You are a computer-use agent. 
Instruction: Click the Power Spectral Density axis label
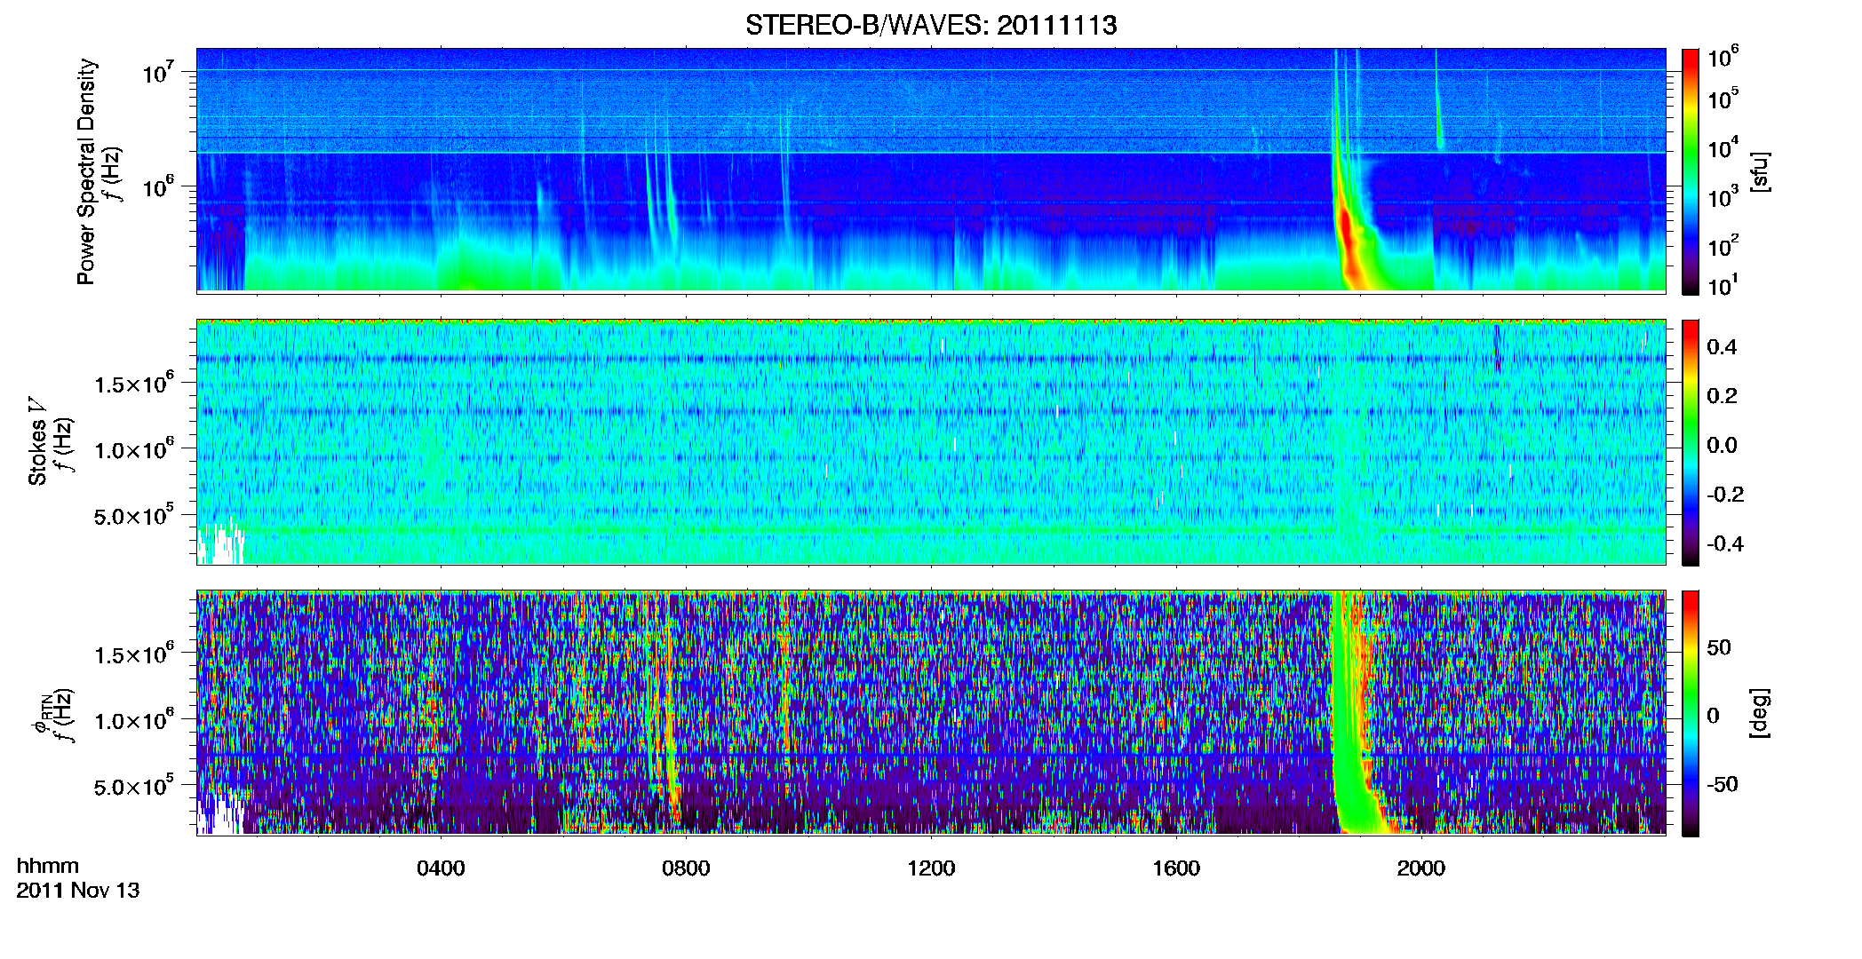point(86,171)
